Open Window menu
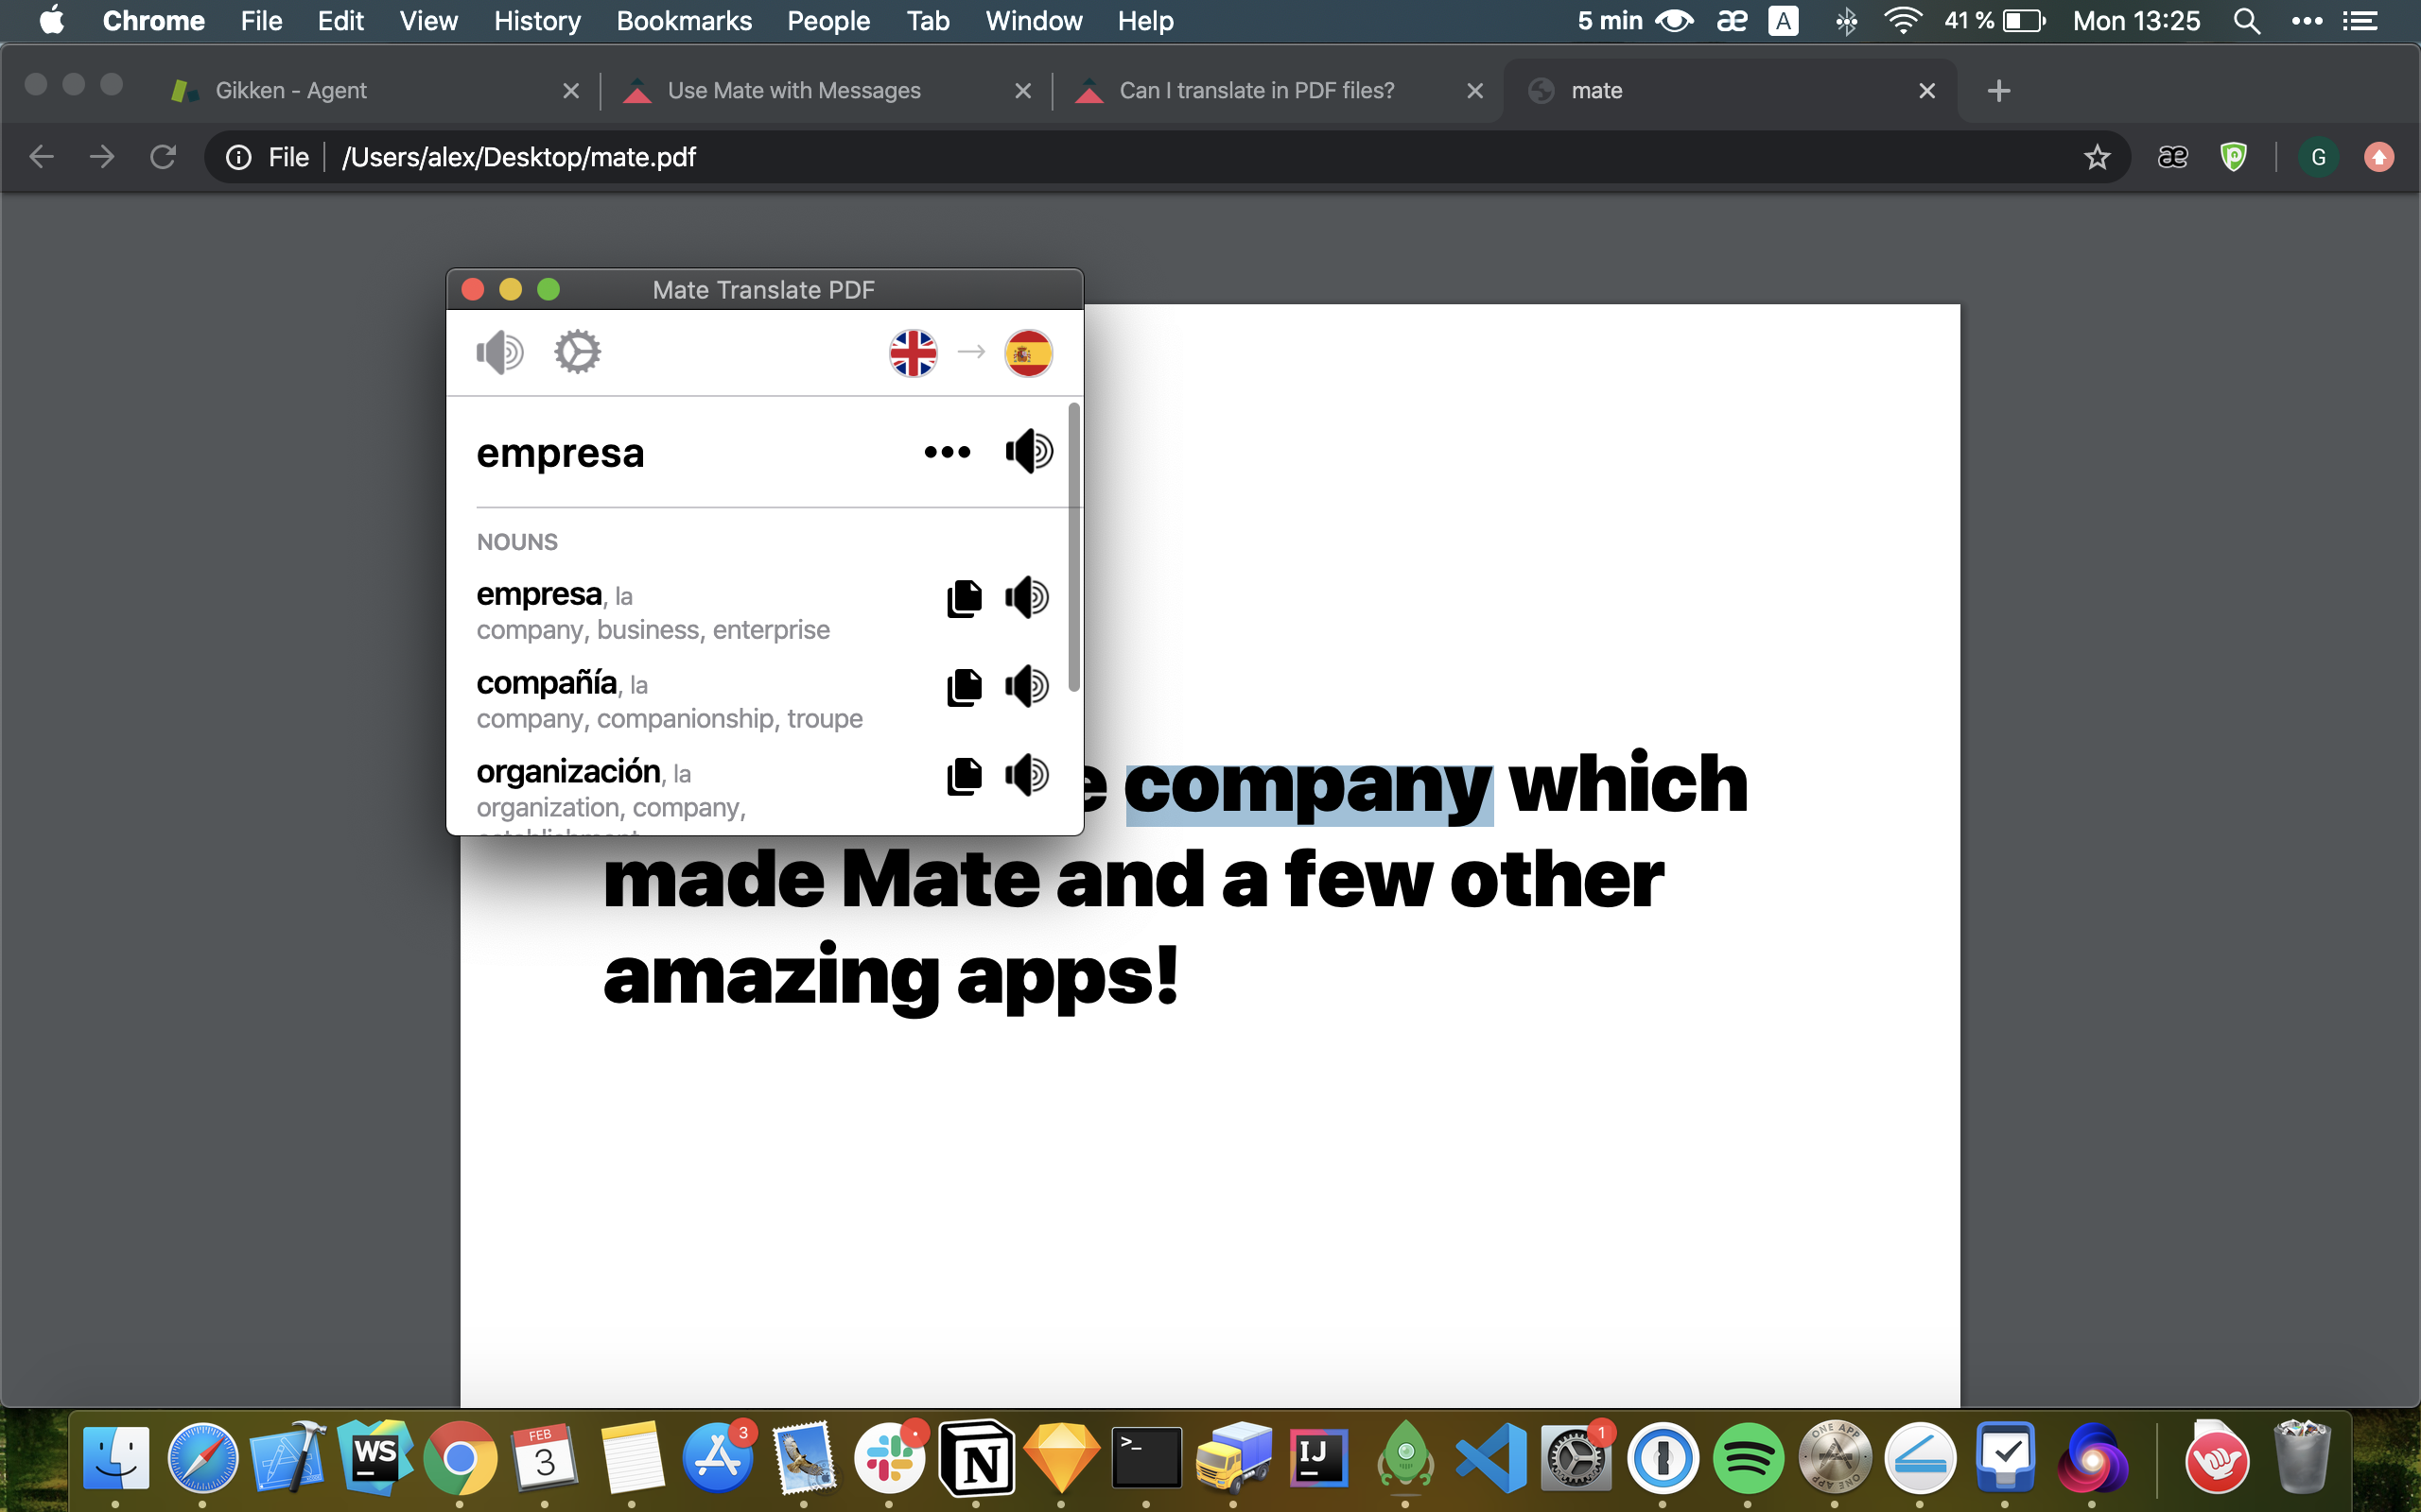The image size is (2421, 1512). point(1034,21)
